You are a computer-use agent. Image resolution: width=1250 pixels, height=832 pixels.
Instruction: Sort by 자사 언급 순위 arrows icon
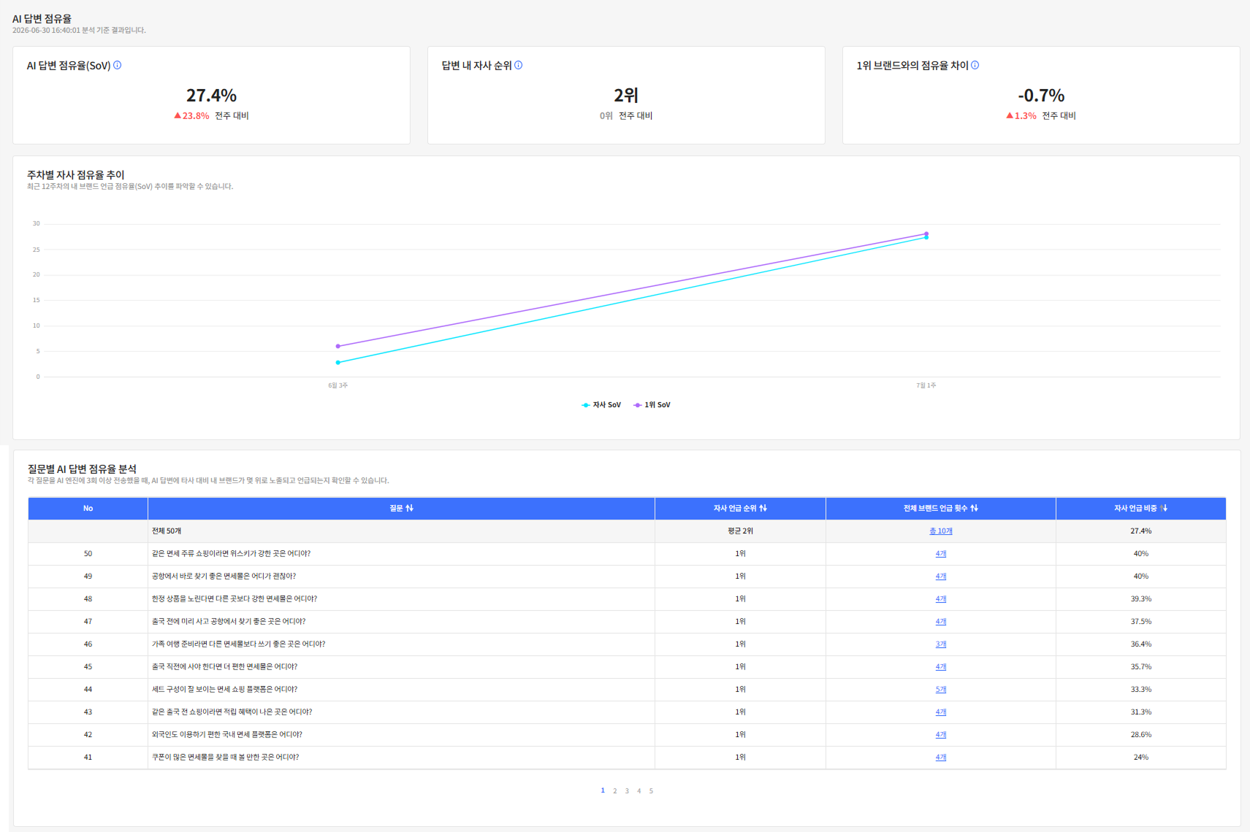763,508
